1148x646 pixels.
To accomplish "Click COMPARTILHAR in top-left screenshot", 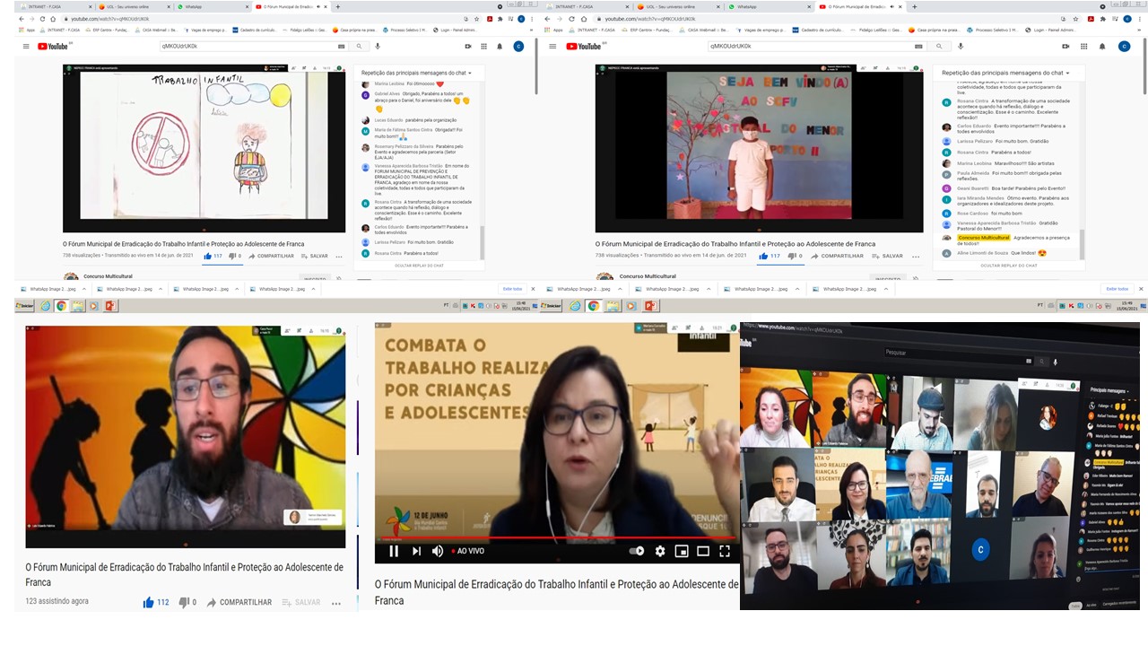I will (270, 256).
